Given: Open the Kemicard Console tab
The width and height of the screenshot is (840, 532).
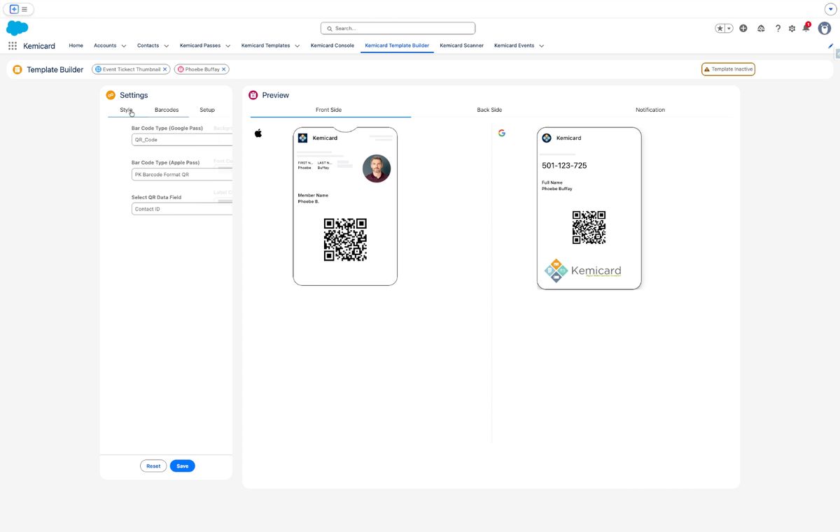Looking at the screenshot, I should 332,45.
